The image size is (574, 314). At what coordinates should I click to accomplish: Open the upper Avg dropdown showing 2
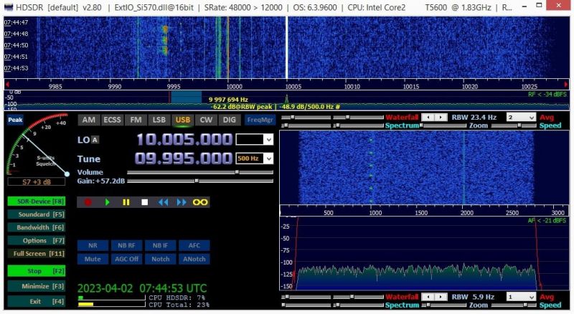tap(521, 117)
